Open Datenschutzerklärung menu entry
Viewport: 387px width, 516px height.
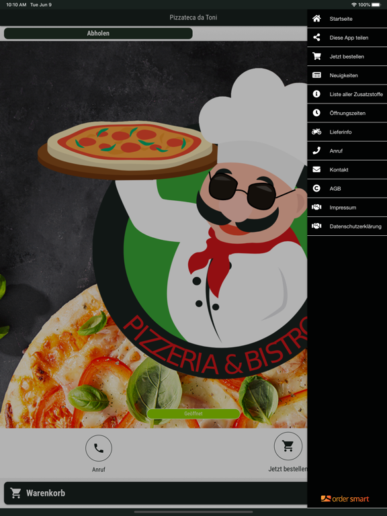(x=347, y=226)
